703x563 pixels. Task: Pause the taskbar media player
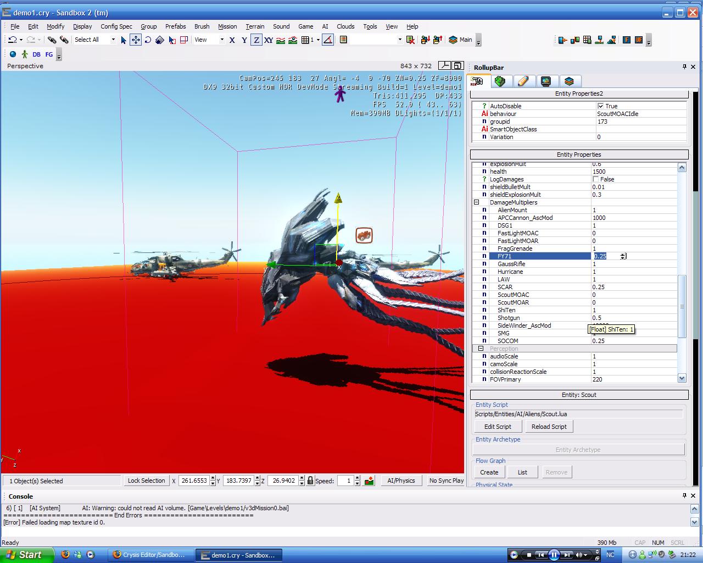(554, 555)
